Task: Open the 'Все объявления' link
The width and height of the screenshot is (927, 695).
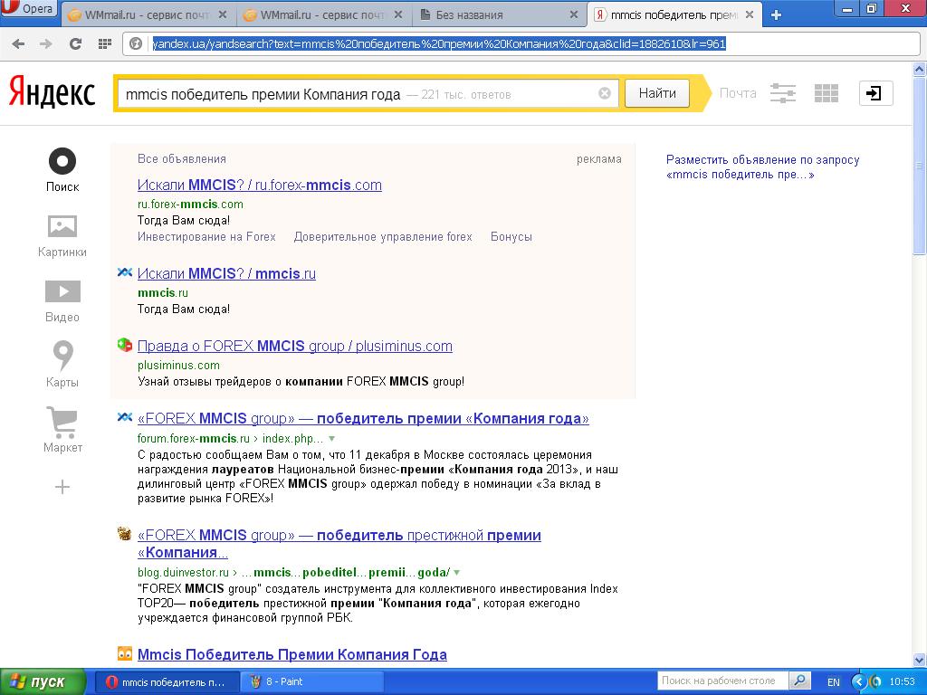Action: pos(181,159)
